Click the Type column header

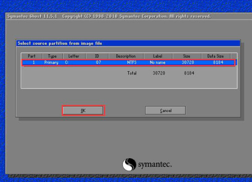point(52,56)
